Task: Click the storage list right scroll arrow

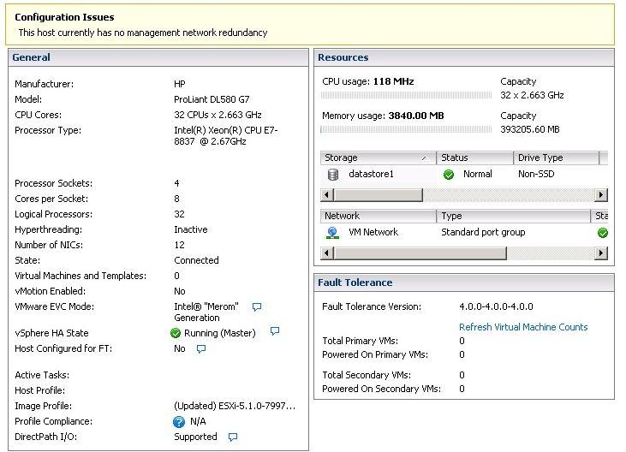Action: click(601, 195)
